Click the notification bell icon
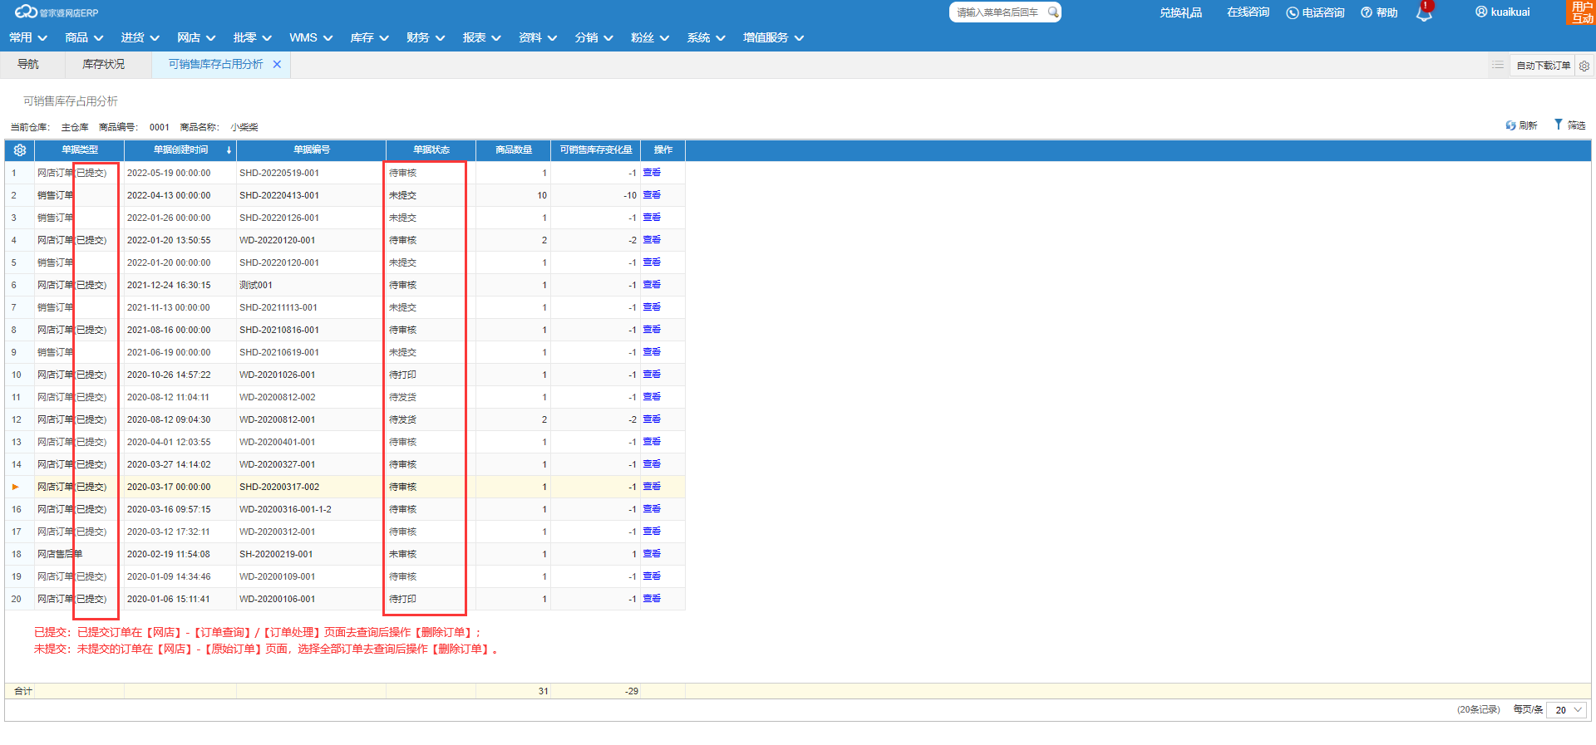The height and width of the screenshot is (745, 1596). coord(1424,12)
